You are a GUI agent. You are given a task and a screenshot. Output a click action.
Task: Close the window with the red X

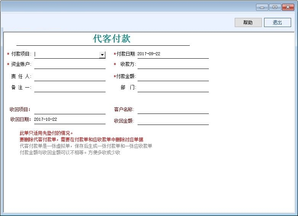point(288,7)
